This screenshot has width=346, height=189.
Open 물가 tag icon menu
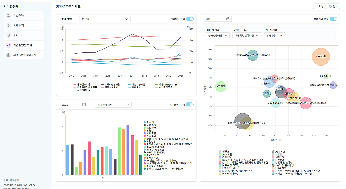pos(24,35)
